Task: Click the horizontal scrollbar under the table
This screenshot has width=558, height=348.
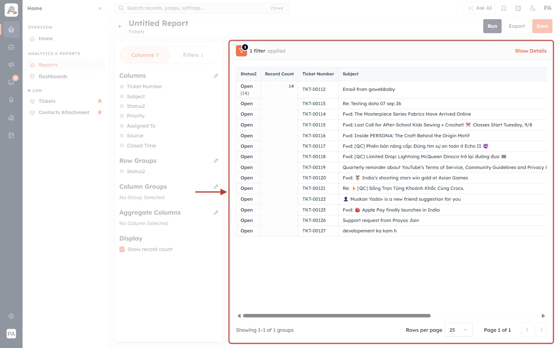Action: [337, 316]
